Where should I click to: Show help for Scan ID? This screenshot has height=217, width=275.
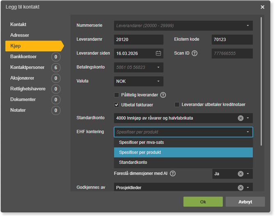pos(194,53)
